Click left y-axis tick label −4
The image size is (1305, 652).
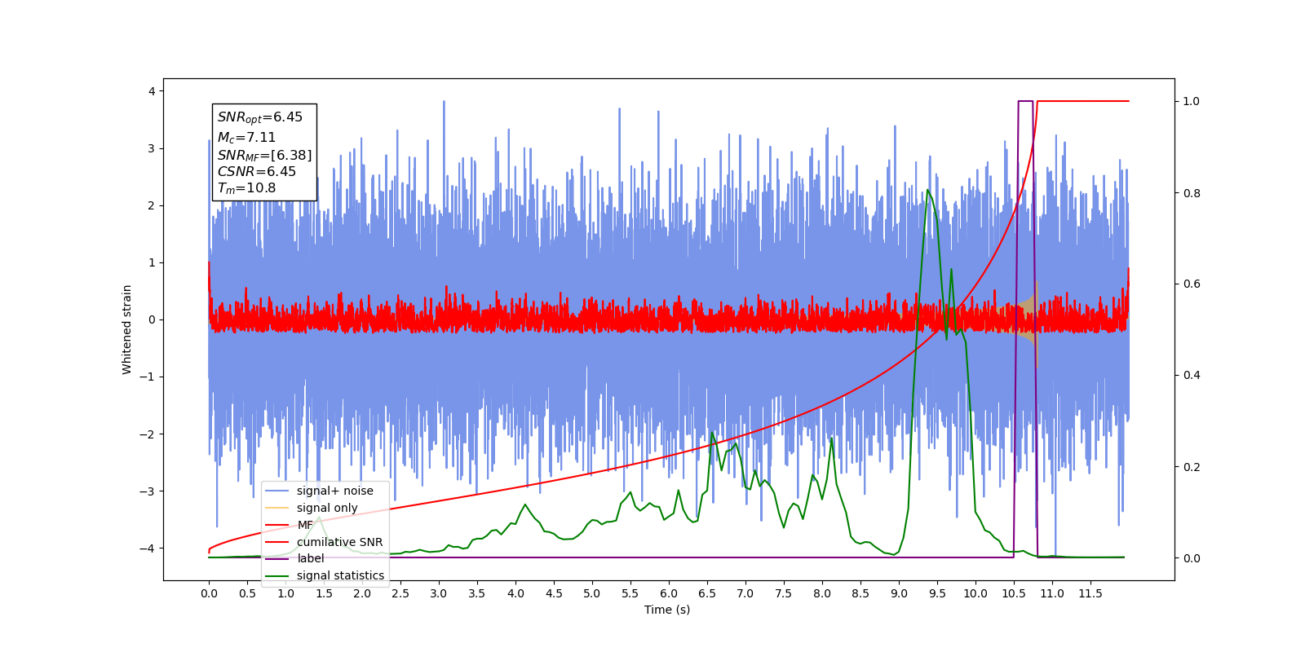pos(148,548)
